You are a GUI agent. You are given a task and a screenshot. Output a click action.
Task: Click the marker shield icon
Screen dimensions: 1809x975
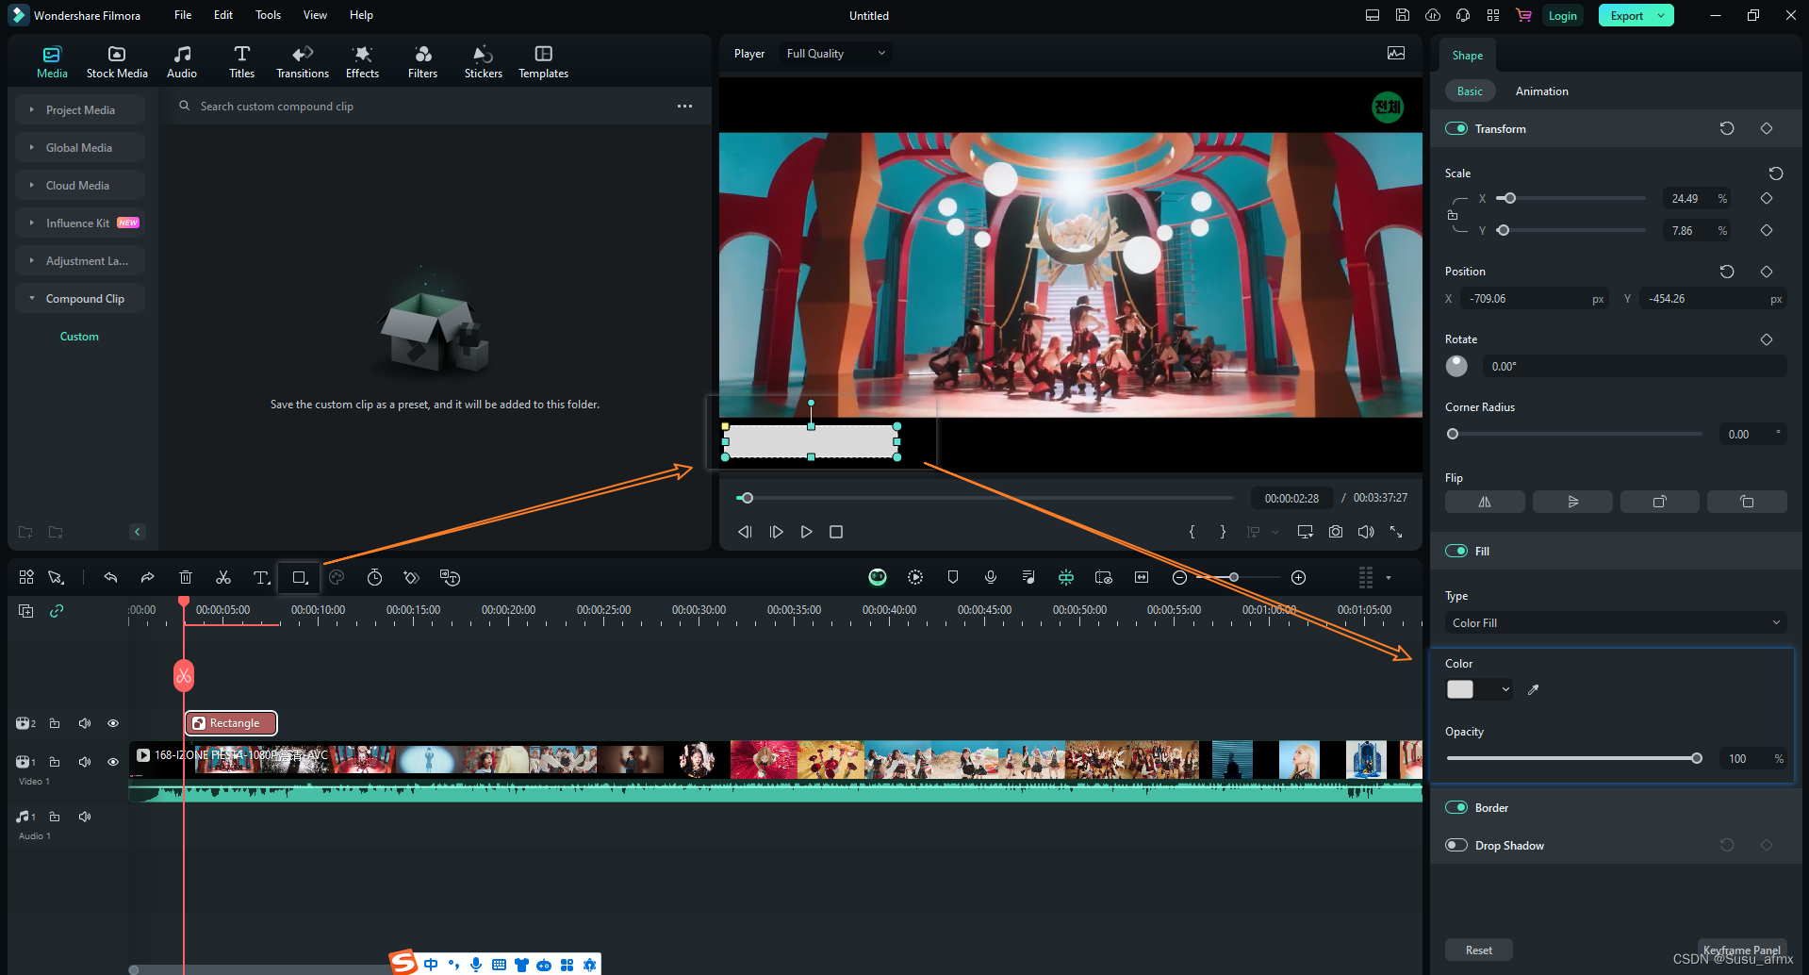[x=953, y=577]
